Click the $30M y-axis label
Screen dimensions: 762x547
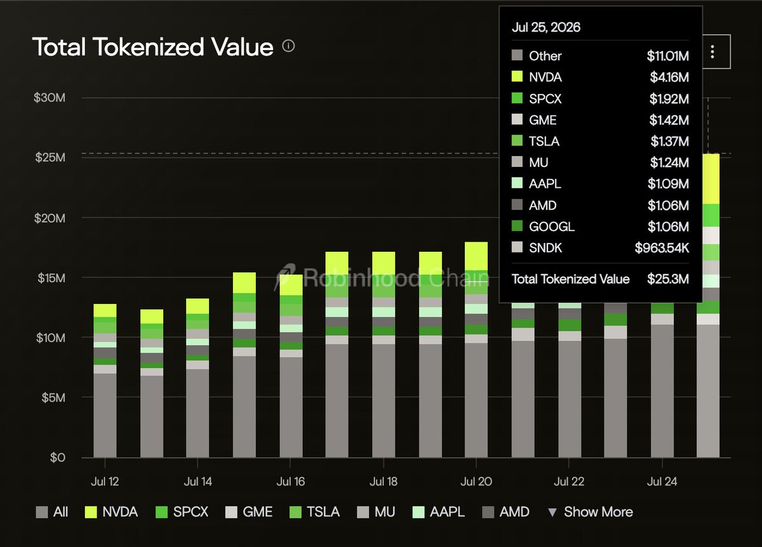(50, 98)
